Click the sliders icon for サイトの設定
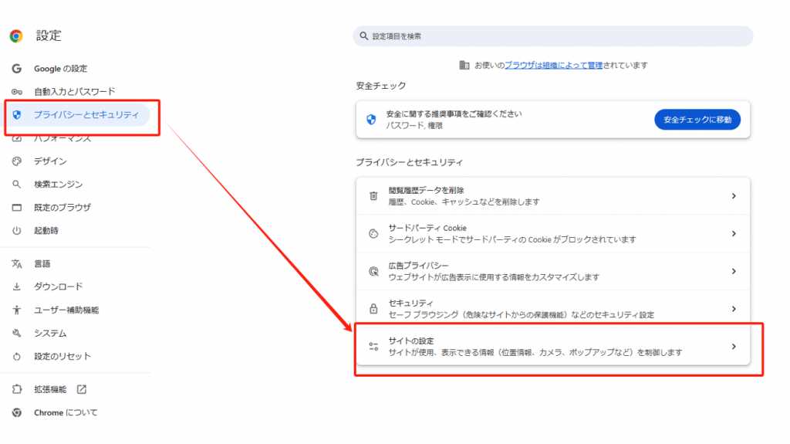 [373, 347]
